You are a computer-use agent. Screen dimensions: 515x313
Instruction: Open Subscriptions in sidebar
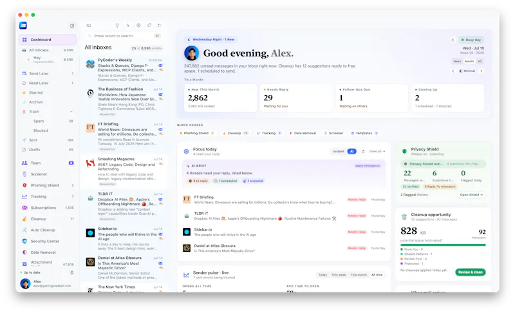tap(48, 208)
